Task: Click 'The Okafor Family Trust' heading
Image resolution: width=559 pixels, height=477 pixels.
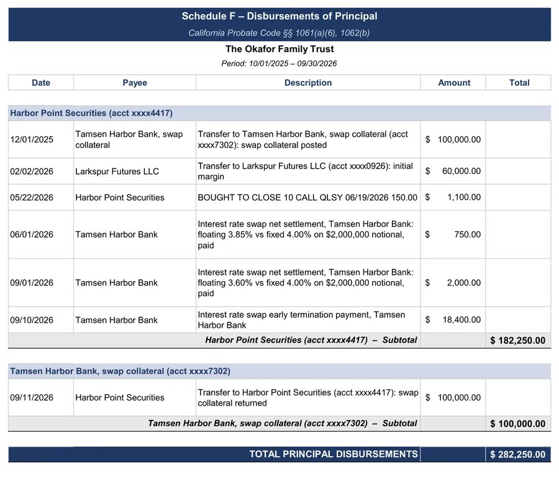Action: (279, 49)
